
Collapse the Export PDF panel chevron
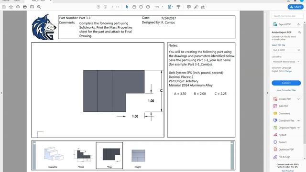point(298,24)
